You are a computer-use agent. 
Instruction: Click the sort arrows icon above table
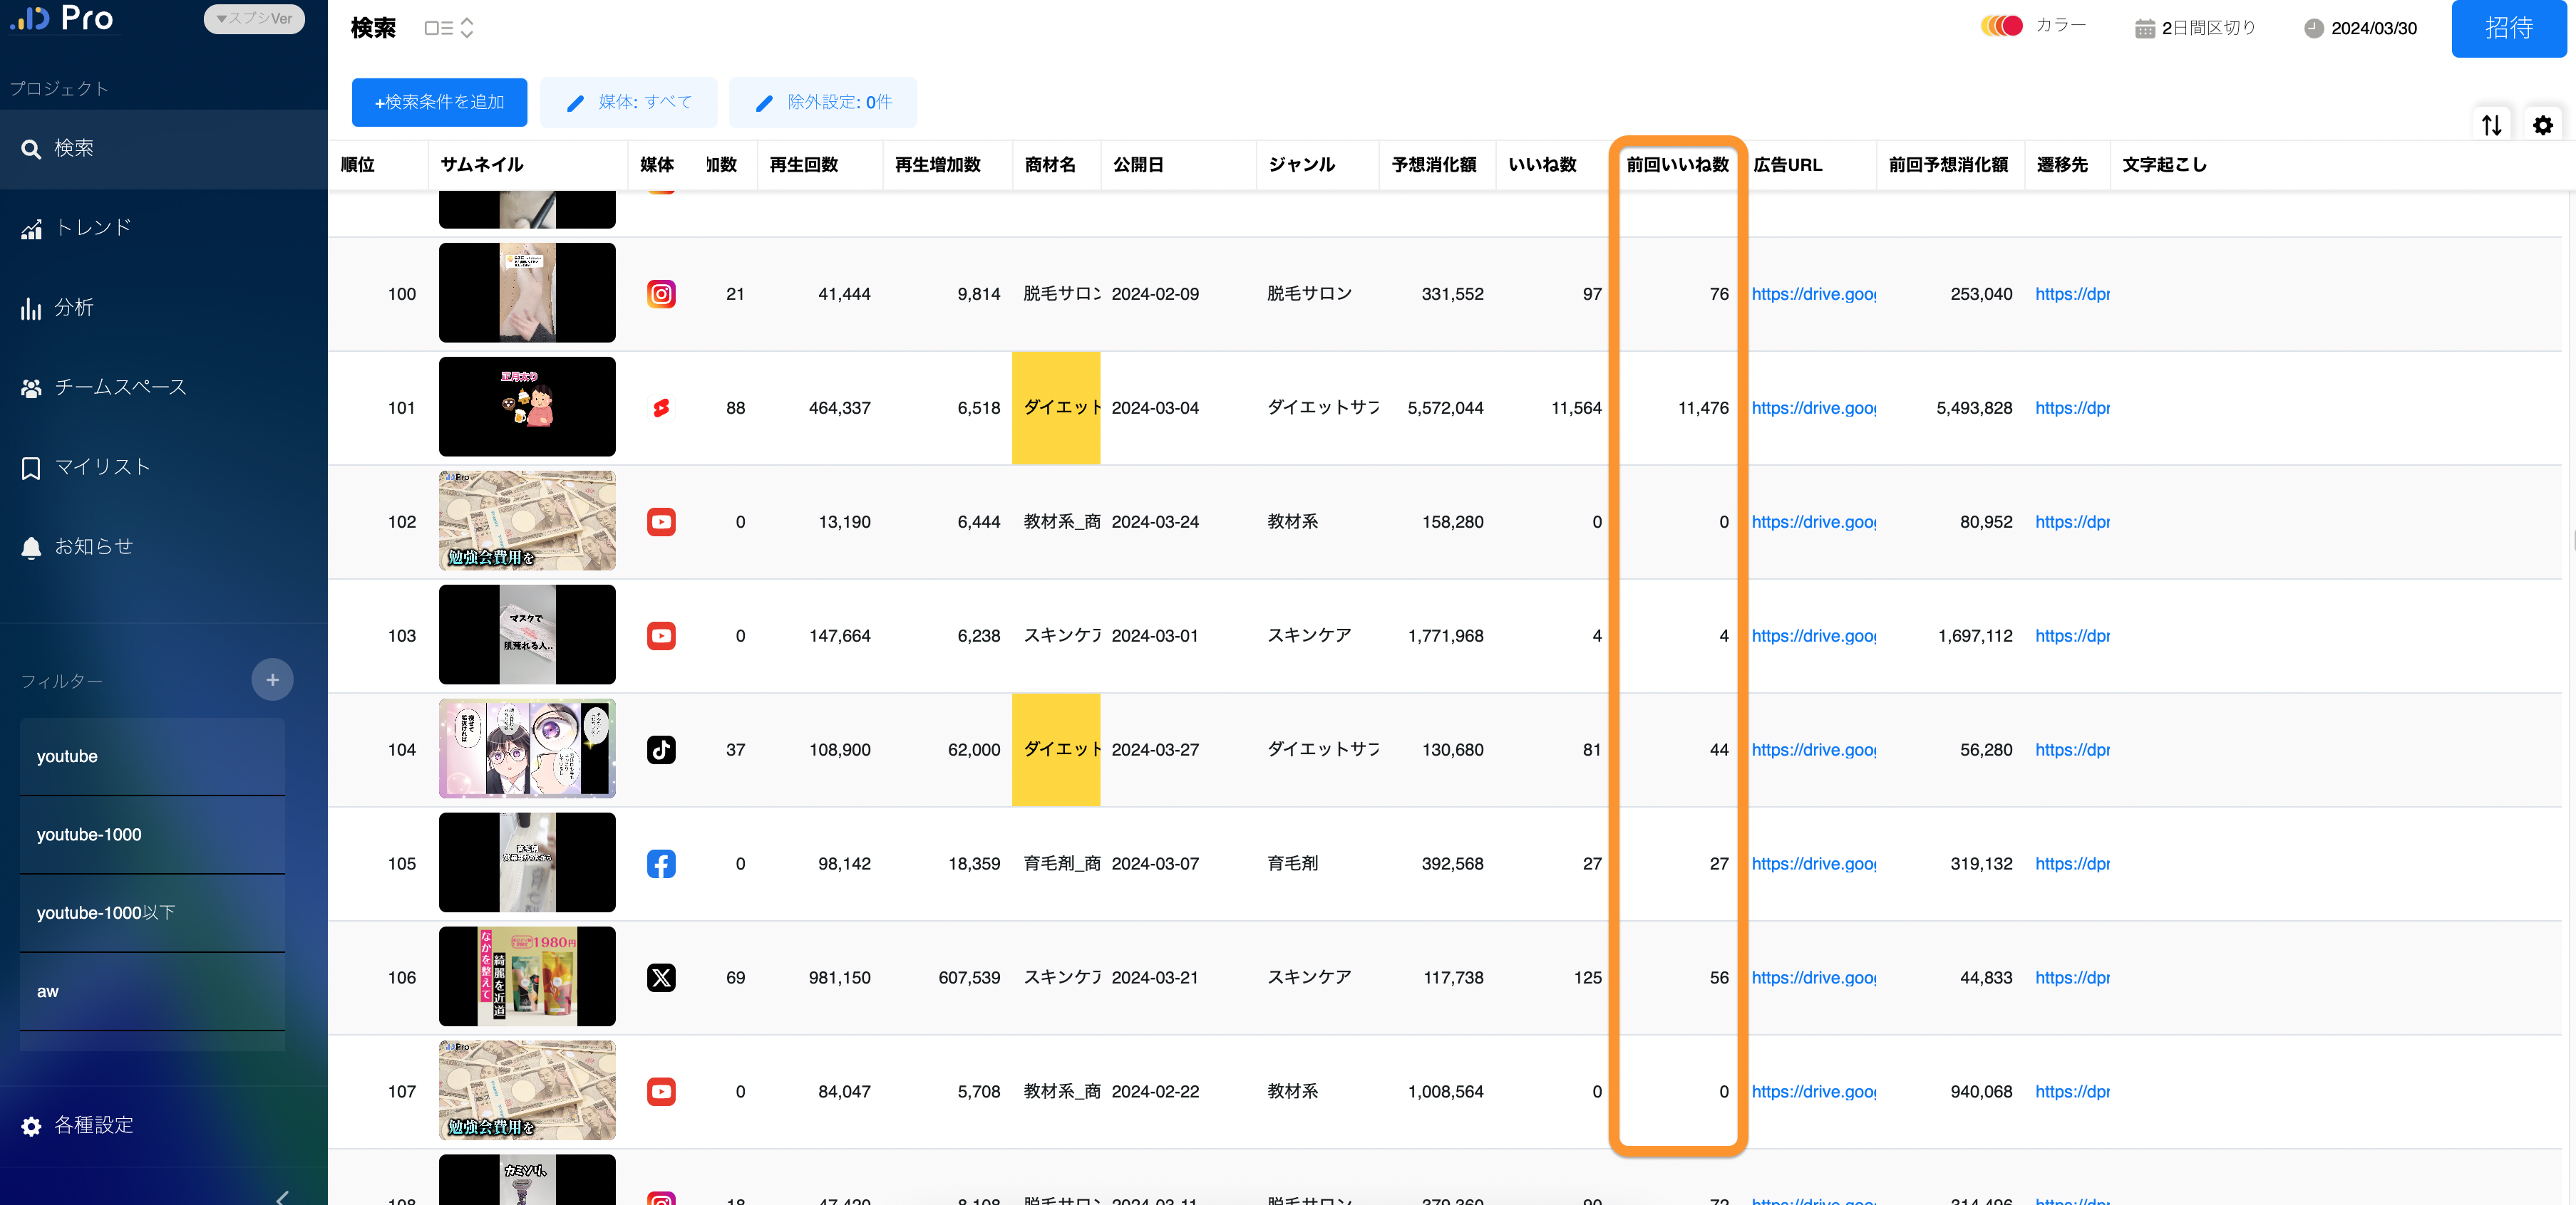2491,125
